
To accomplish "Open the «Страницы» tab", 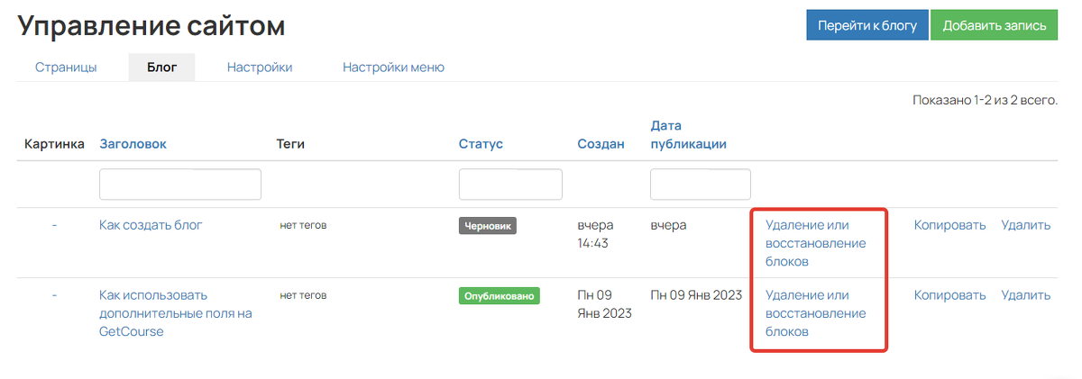I will click(x=66, y=68).
